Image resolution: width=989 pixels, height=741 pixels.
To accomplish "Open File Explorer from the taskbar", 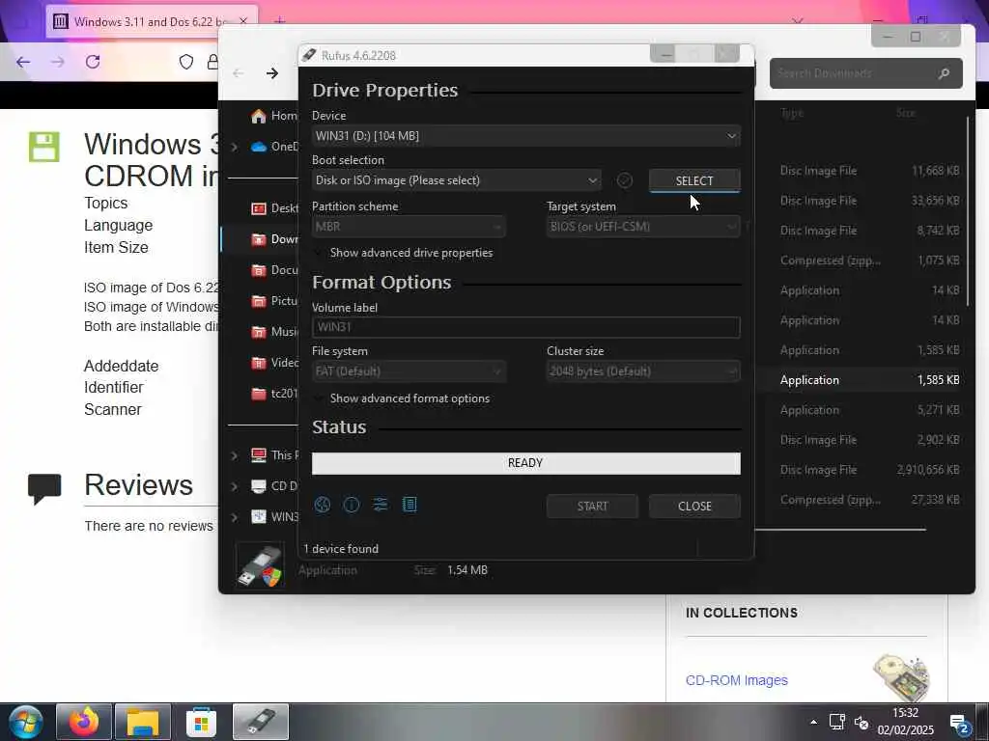I will click(143, 722).
